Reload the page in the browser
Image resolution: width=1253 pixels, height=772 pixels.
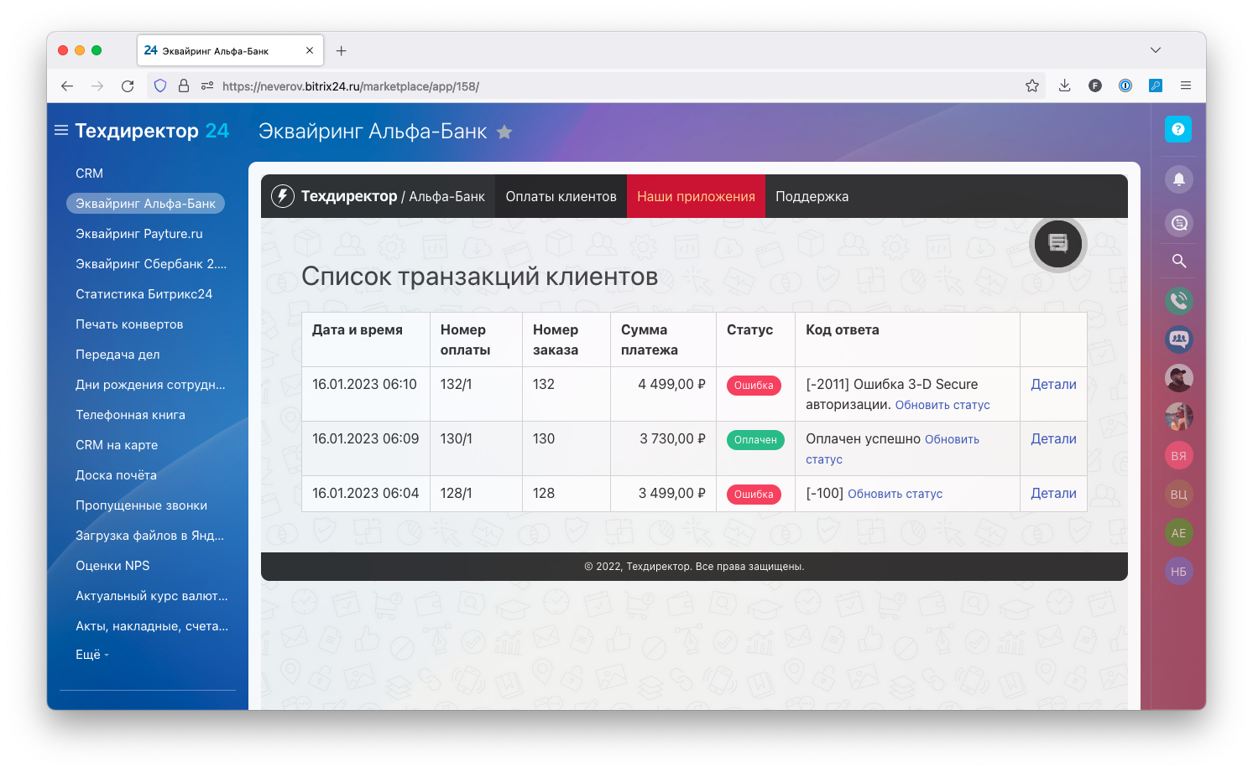click(128, 85)
